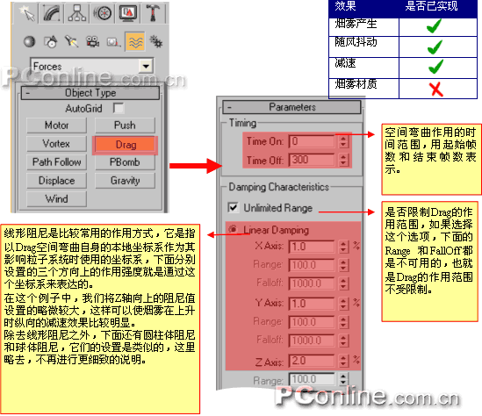Click the Path Follow button
The width and height of the screenshot is (482, 416).
click(56, 162)
